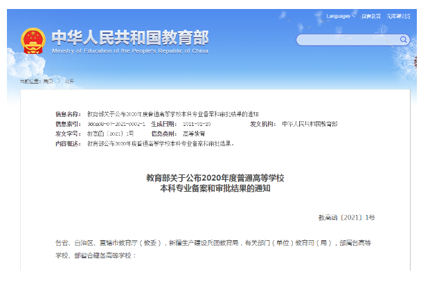
Task: Click the magnifier search icon
Action: (x=404, y=39)
